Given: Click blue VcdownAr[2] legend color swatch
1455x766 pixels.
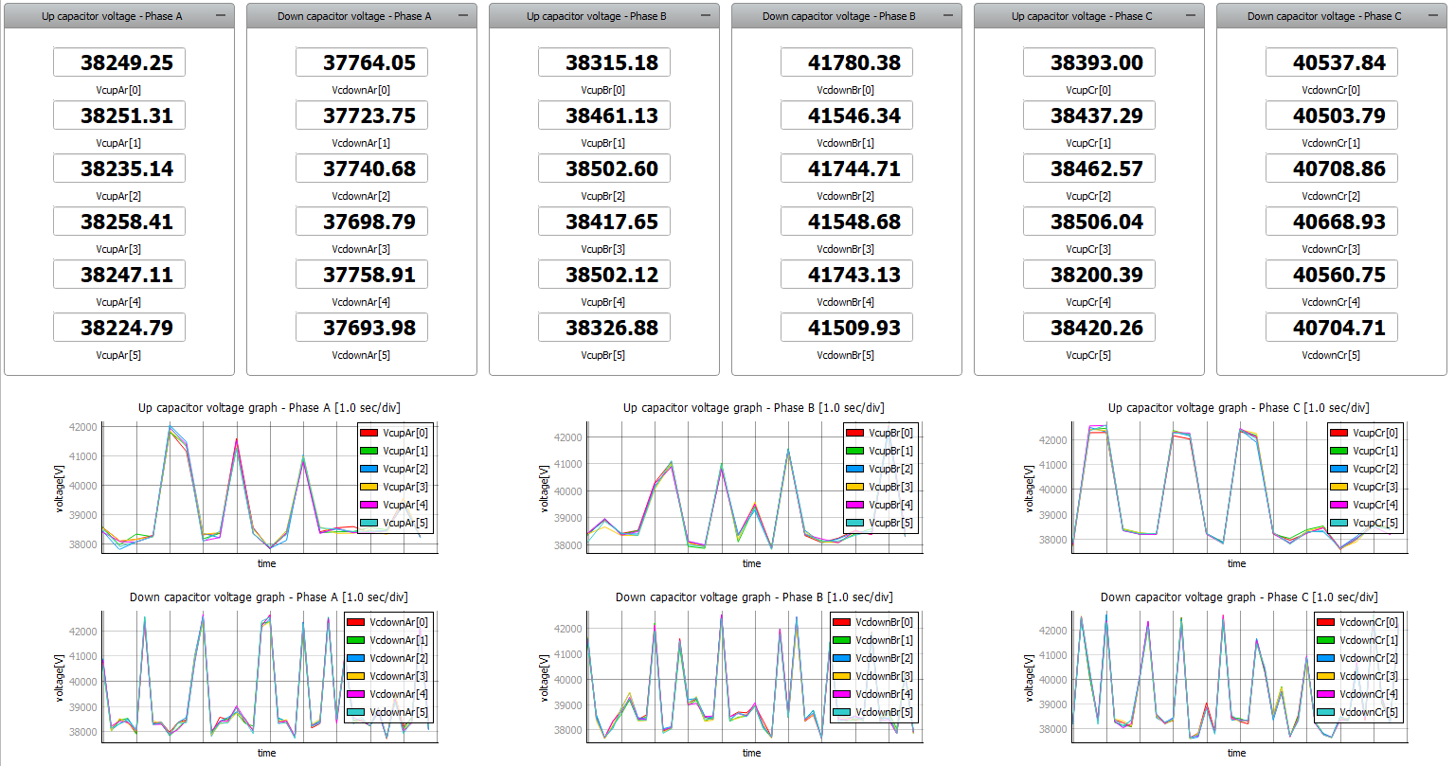Looking at the screenshot, I should (x=355, y=658).
